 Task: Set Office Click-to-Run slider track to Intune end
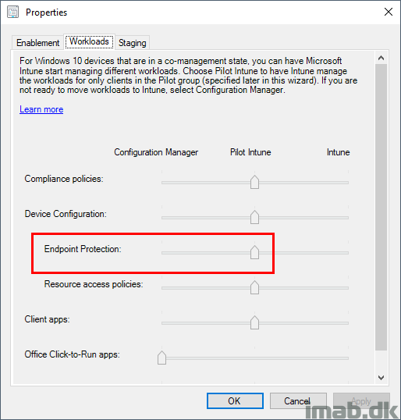tap(347, 358)
